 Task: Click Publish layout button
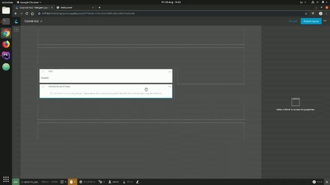311,21
